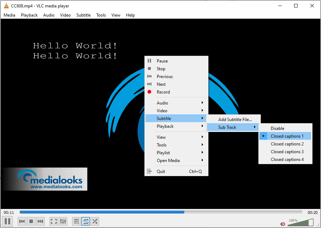The height and width of the screenshot is (228, 321).
Task: Choose Previous in the context menu
Action: pos(177,76)
